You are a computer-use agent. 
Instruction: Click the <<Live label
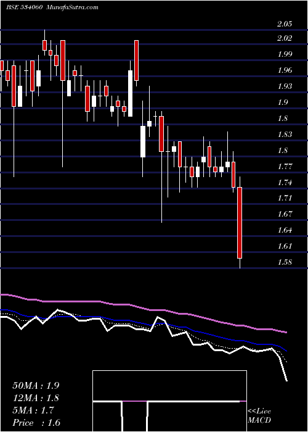click(x=259, y=412)
